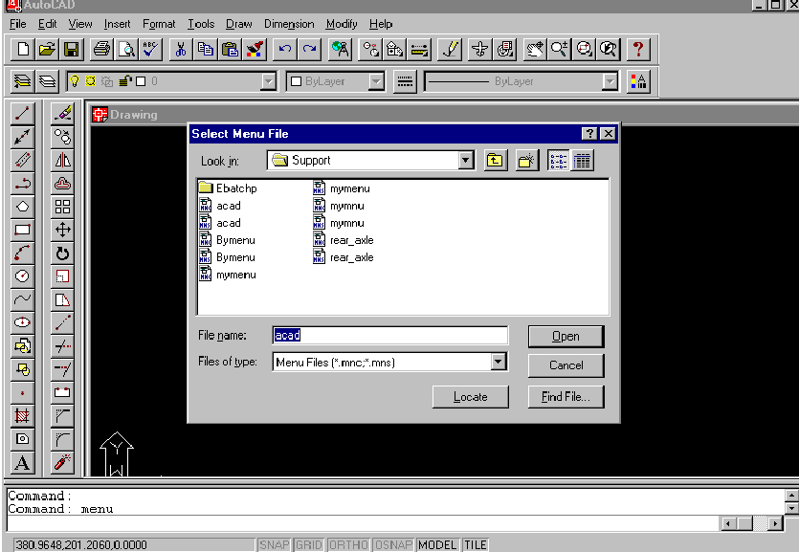This screenshot has height=552, width=799.
Task: Click the Pan Realtime hand icon
Action: (x=535, y=50)
